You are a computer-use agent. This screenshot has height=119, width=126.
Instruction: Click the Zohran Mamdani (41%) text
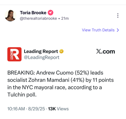56,80
